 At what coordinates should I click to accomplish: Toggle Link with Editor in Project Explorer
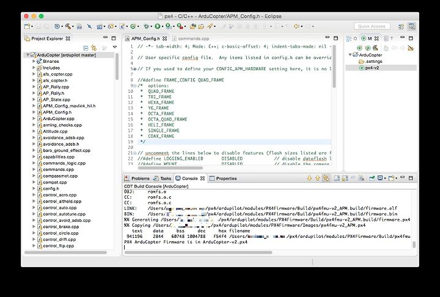coord(94,48)
